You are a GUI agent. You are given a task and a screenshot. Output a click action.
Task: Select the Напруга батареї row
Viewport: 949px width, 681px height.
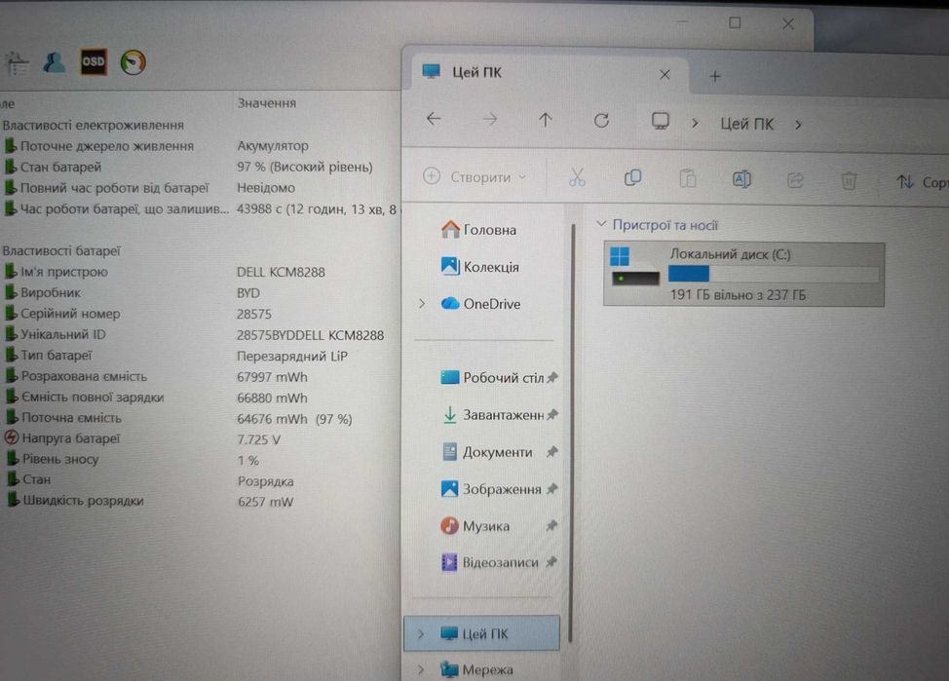tap(200, 438)
